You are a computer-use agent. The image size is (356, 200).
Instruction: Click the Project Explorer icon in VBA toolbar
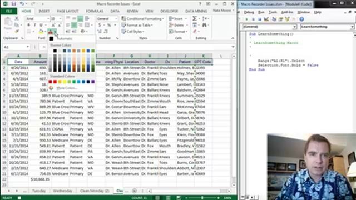coord(274,19)
